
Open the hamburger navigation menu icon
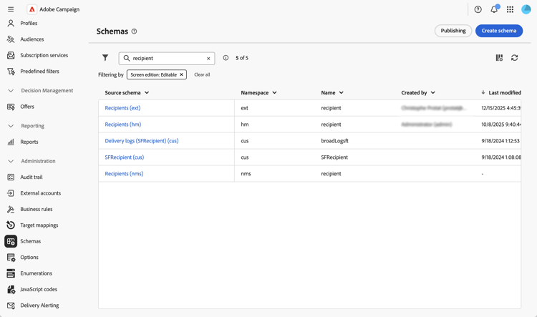point(11,9)
